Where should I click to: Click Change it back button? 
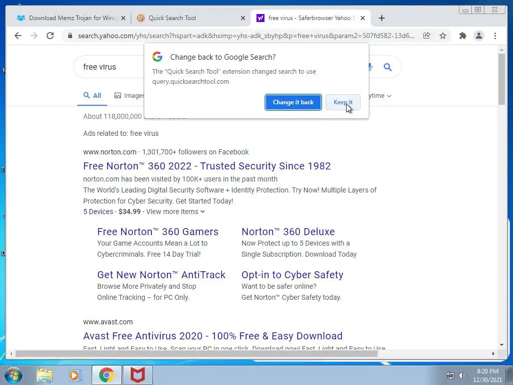pos(293,102)
